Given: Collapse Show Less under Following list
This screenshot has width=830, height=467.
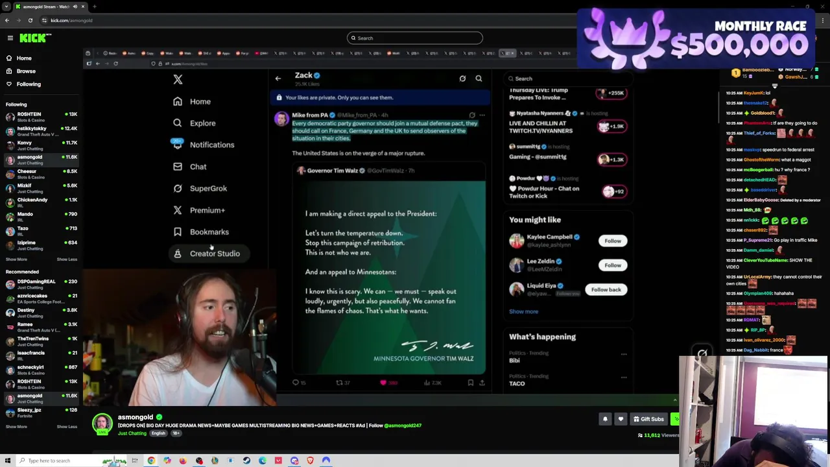Looking at the screenshot, I should (x=67, y=259).
